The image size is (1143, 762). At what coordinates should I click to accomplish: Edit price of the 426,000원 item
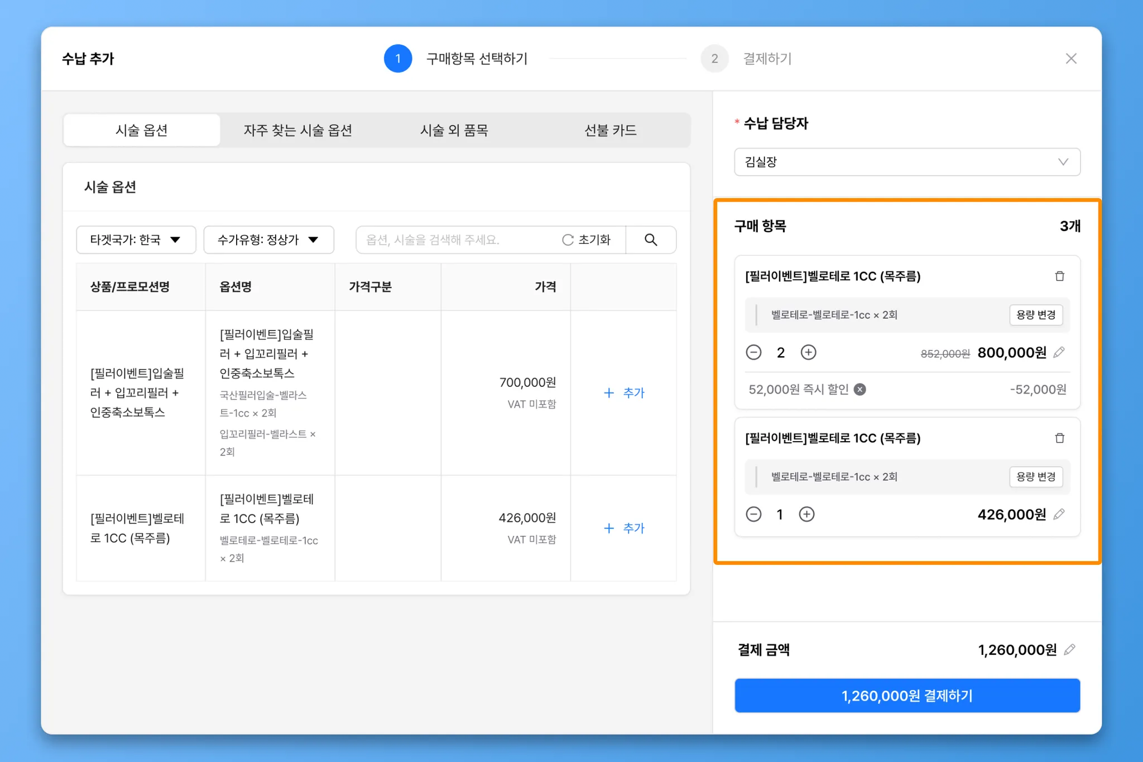(x=1059, y=514)
